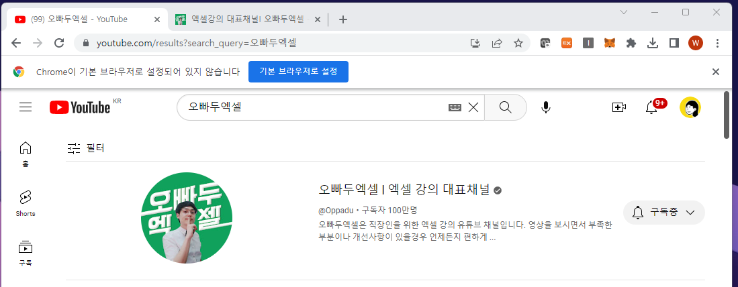Click 기본 브라우저로 설정 button
Screen dimensions: 738x287
coord(298,72)
